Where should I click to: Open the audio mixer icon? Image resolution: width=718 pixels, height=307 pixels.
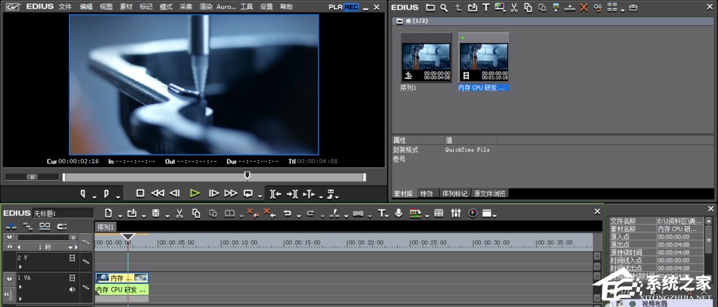[x=456, y=213]
